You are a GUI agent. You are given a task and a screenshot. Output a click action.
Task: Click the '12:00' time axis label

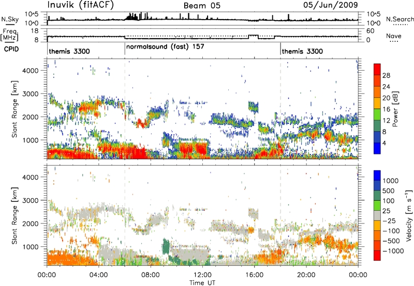[202, 275]
